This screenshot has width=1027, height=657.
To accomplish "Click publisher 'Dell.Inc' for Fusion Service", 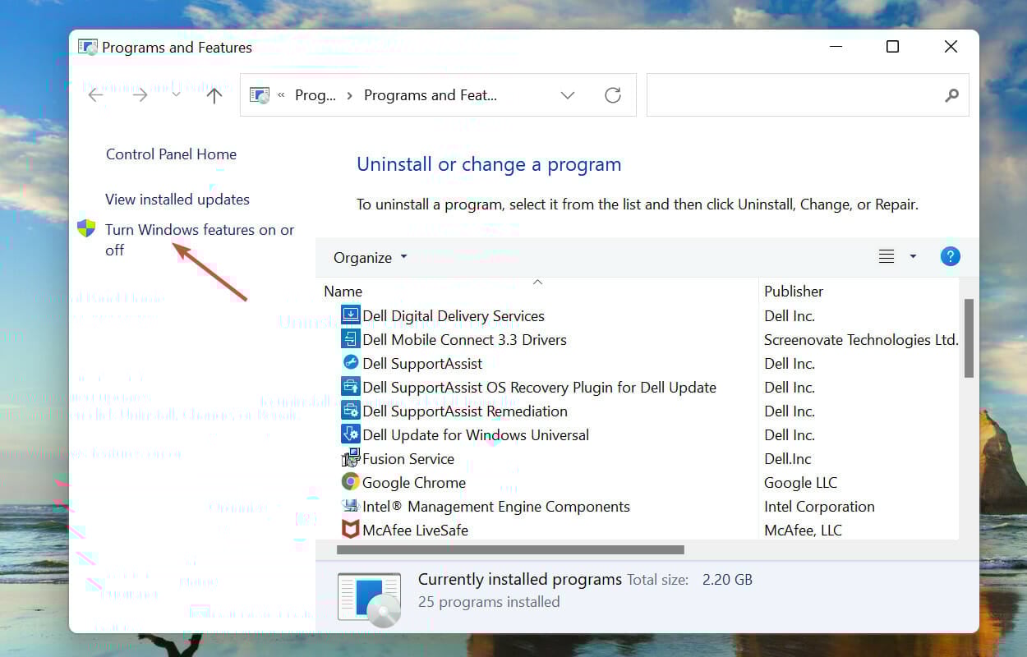I will 789,459.
